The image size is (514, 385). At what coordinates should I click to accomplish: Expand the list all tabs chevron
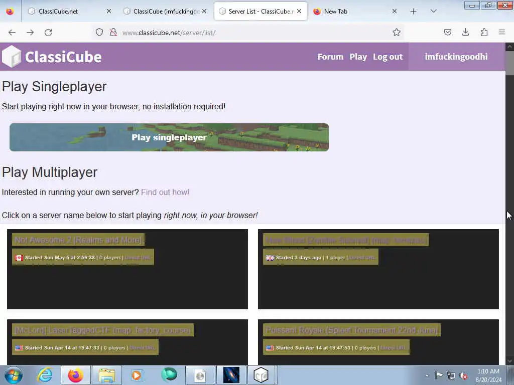tap(433, 12)
